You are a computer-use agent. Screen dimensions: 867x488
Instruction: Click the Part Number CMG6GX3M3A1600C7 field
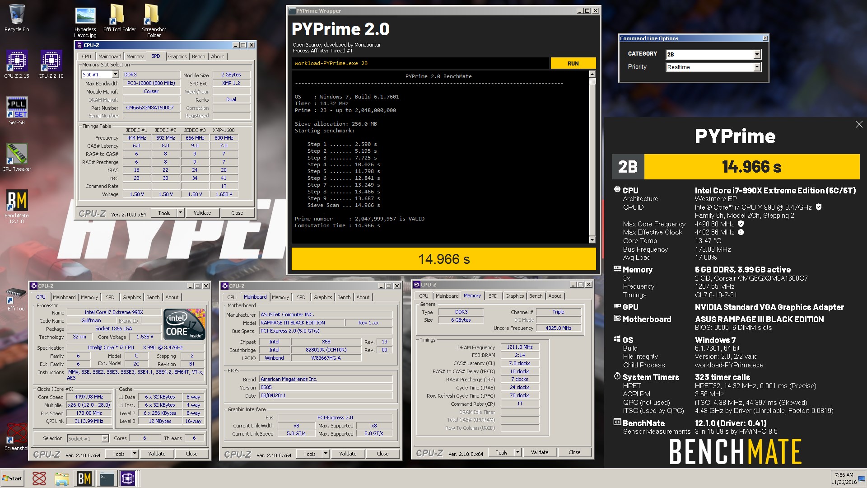coord(151,108)
